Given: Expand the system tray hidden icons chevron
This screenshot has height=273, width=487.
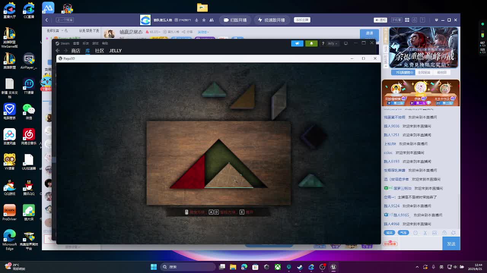Looking at the screenshot, I should click(417, 267).
